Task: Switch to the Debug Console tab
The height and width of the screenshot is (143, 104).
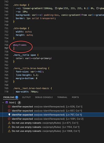Action: point(44,97)
